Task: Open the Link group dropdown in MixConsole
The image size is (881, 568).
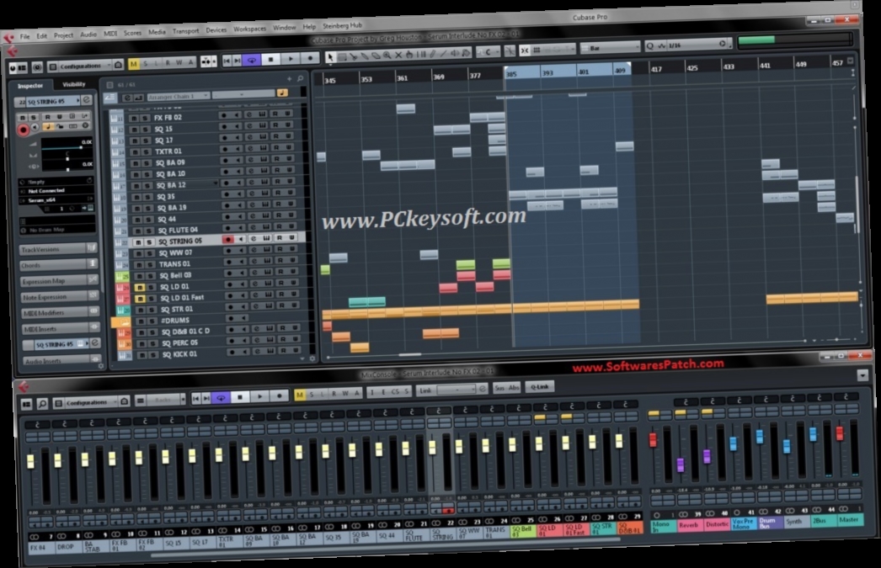Action: [x=457, y=390]
